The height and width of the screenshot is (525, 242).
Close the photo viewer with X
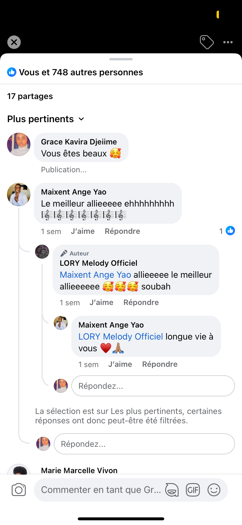tap(14, 42)
